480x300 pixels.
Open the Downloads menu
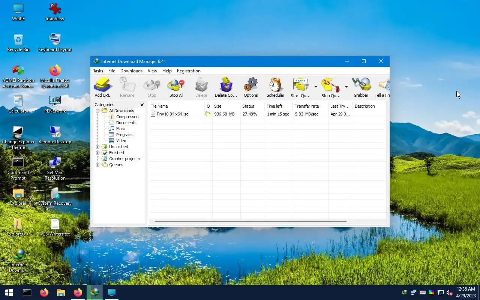click(x=131, y=71)
